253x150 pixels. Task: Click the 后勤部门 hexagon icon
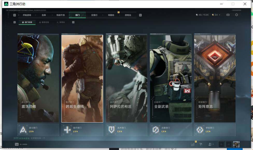click(156, 130)
